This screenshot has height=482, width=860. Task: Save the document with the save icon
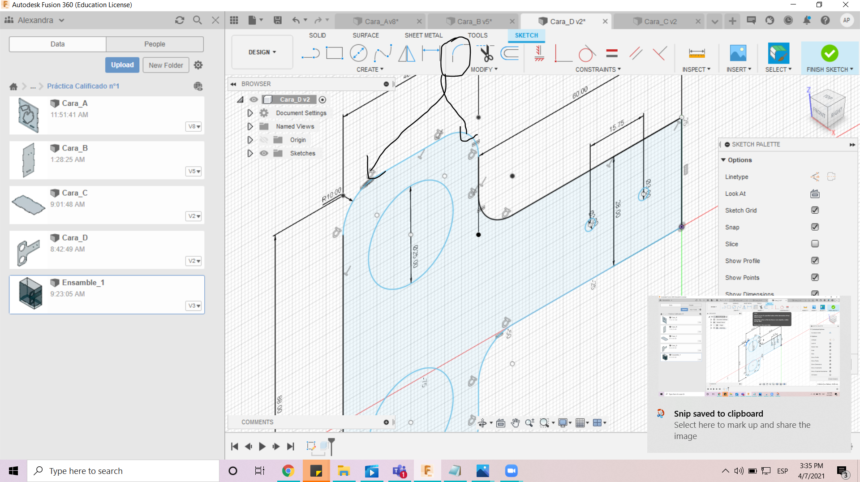[x=278, y=20]
